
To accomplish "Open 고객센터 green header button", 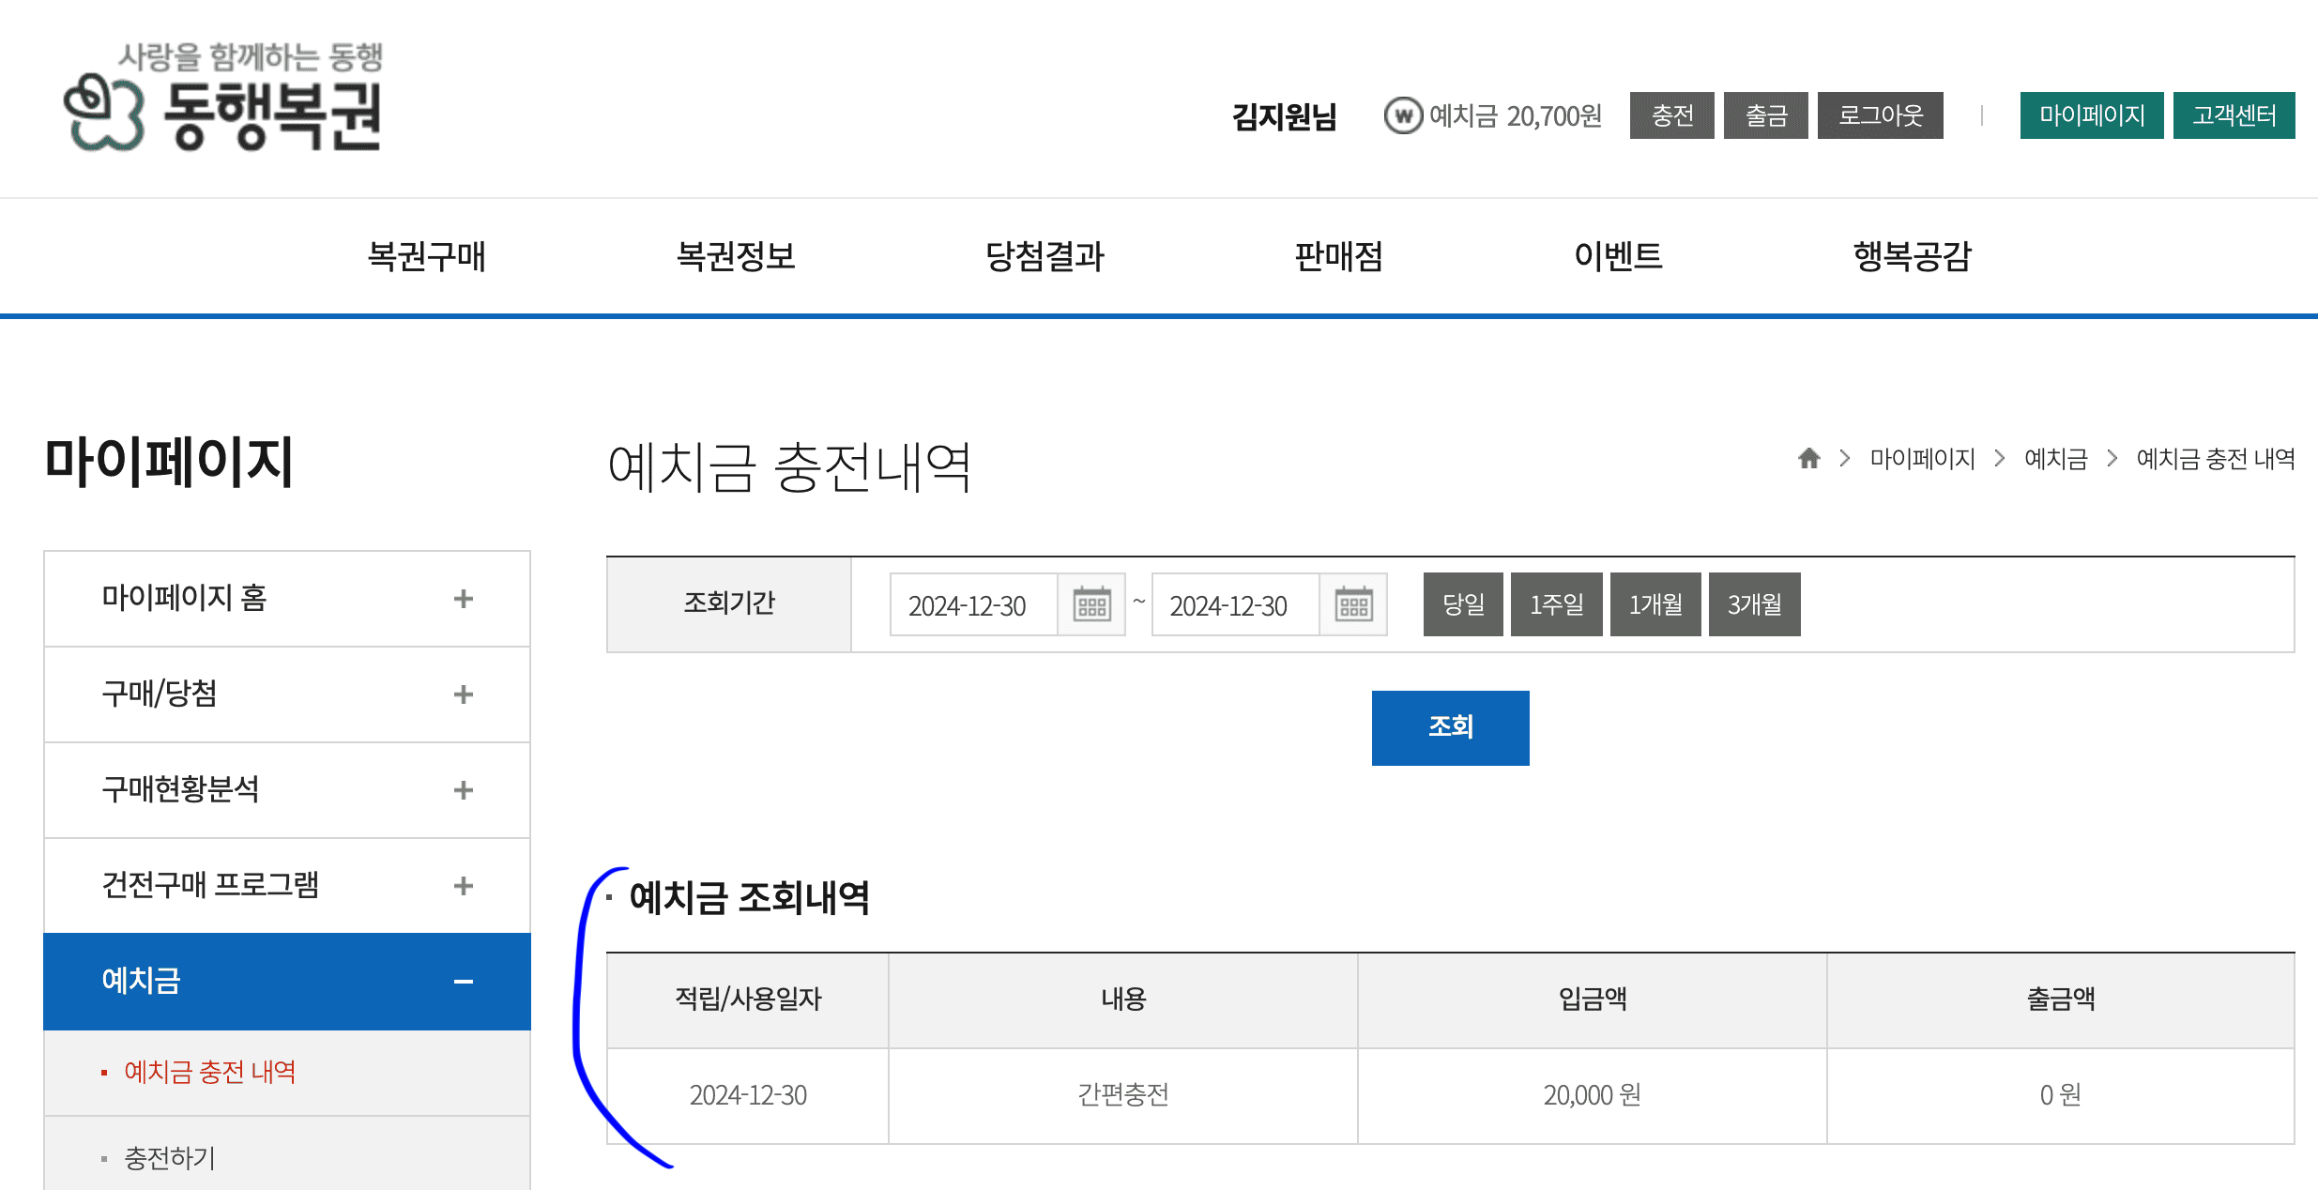I will pos(2234,115).
